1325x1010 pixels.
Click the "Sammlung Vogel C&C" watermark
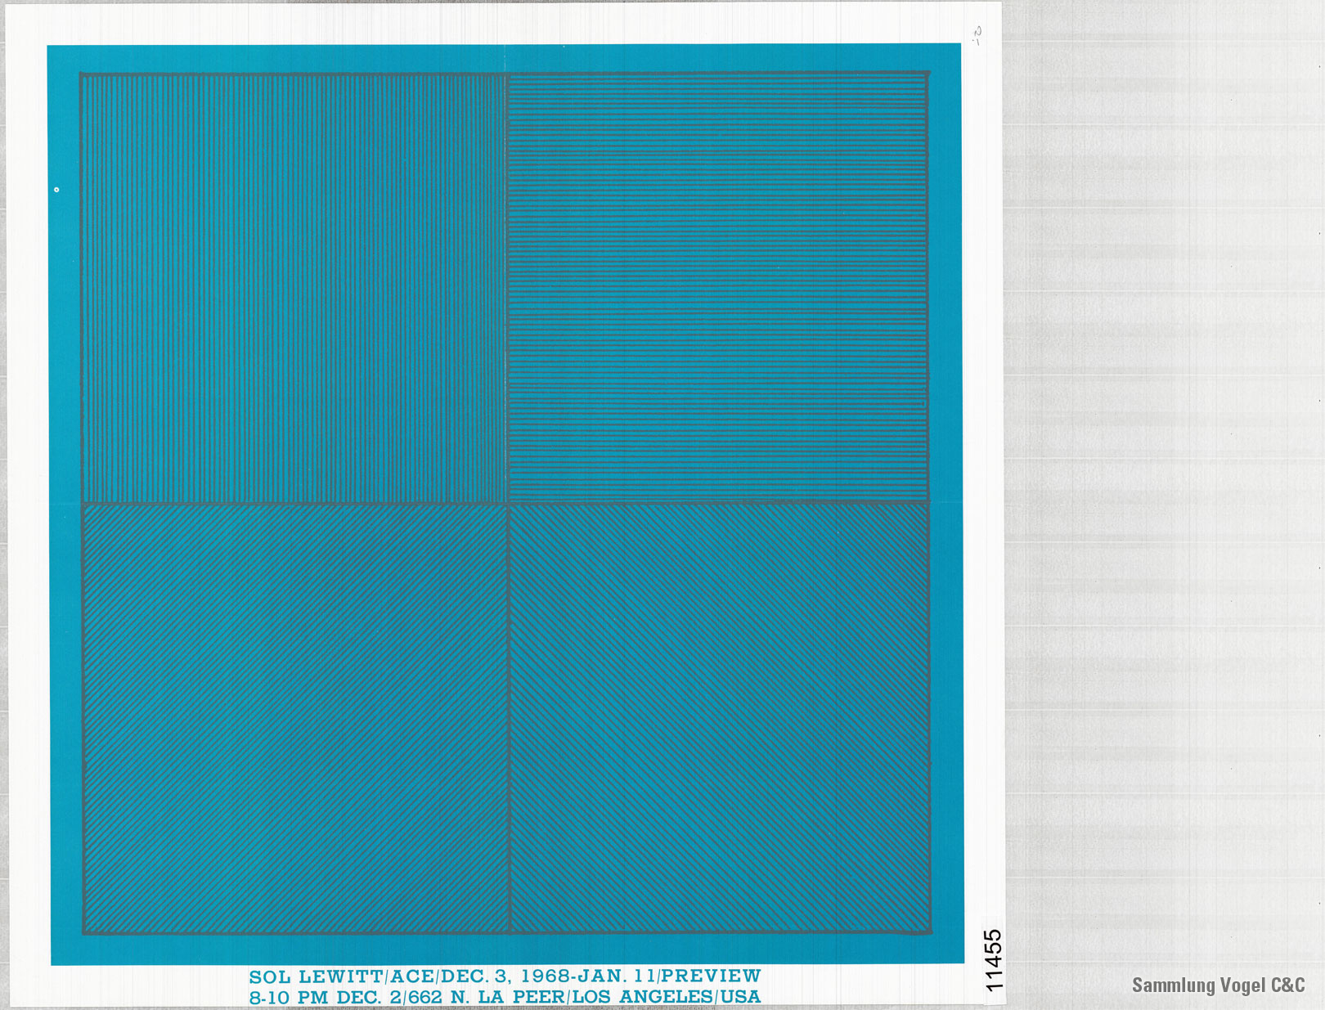[x=1217, y=985]
